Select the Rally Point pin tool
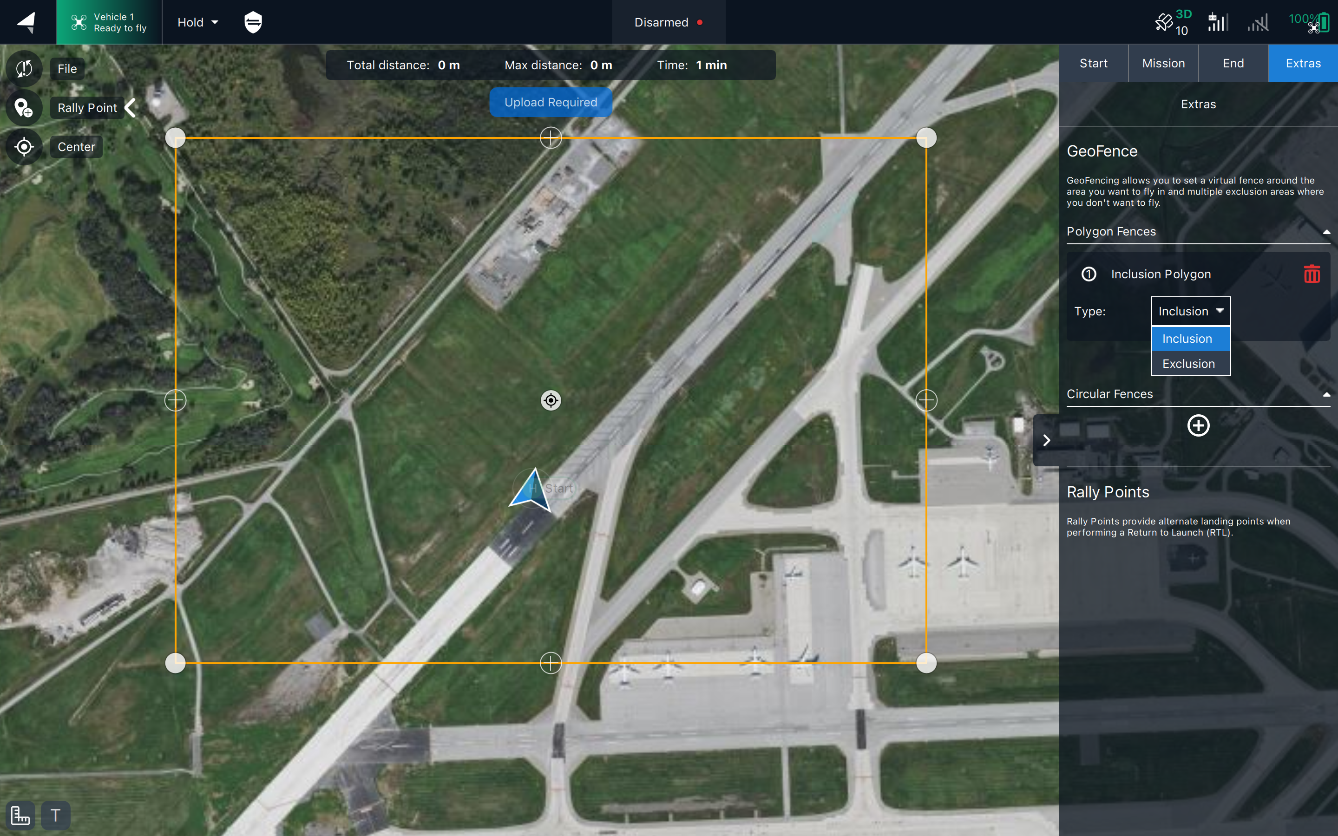Image resolution: width=1338 pixels, height=836 pixels. point(24,108)
